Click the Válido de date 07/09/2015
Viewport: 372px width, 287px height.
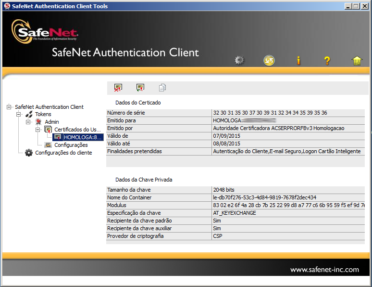pos(226,136)
